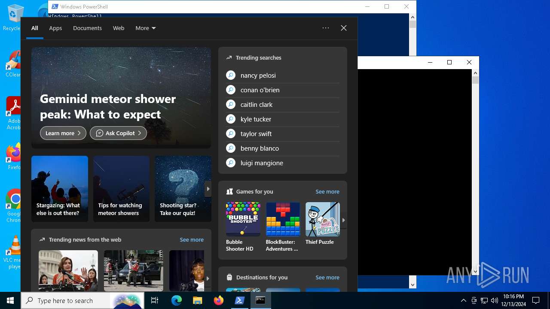Open the Shooting star quiz card
550x309 pixels.
pyautogui.click(x=183, y=189)
